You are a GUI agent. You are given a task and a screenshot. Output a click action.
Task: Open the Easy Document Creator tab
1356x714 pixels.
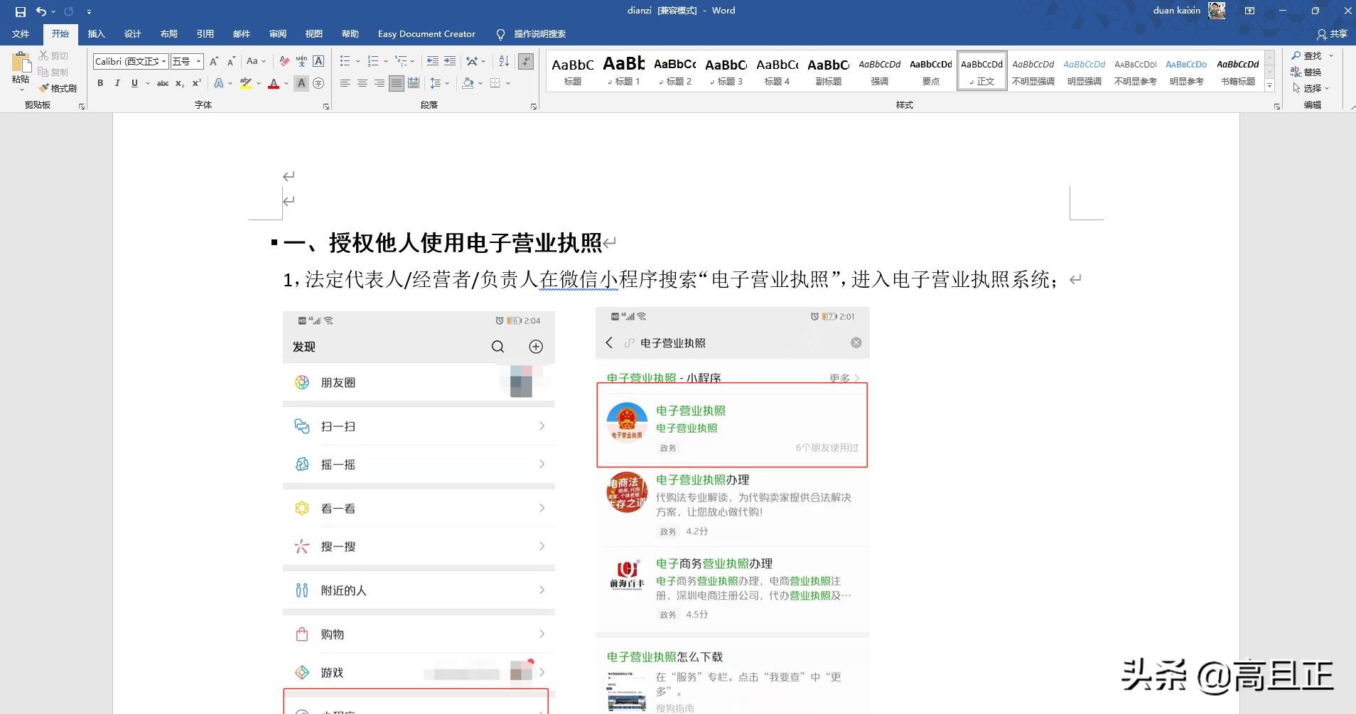click(426, 33)
